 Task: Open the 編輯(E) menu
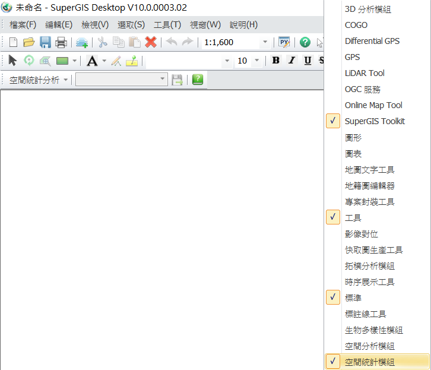[59, 25]
